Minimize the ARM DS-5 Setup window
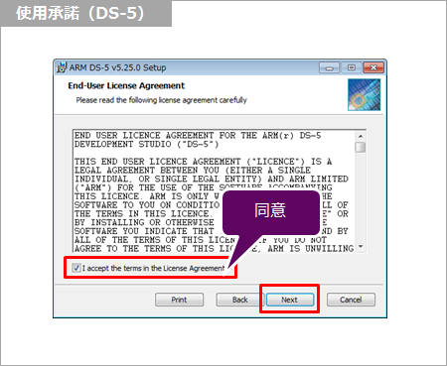447x366 pixels. (x=329, y=67)
